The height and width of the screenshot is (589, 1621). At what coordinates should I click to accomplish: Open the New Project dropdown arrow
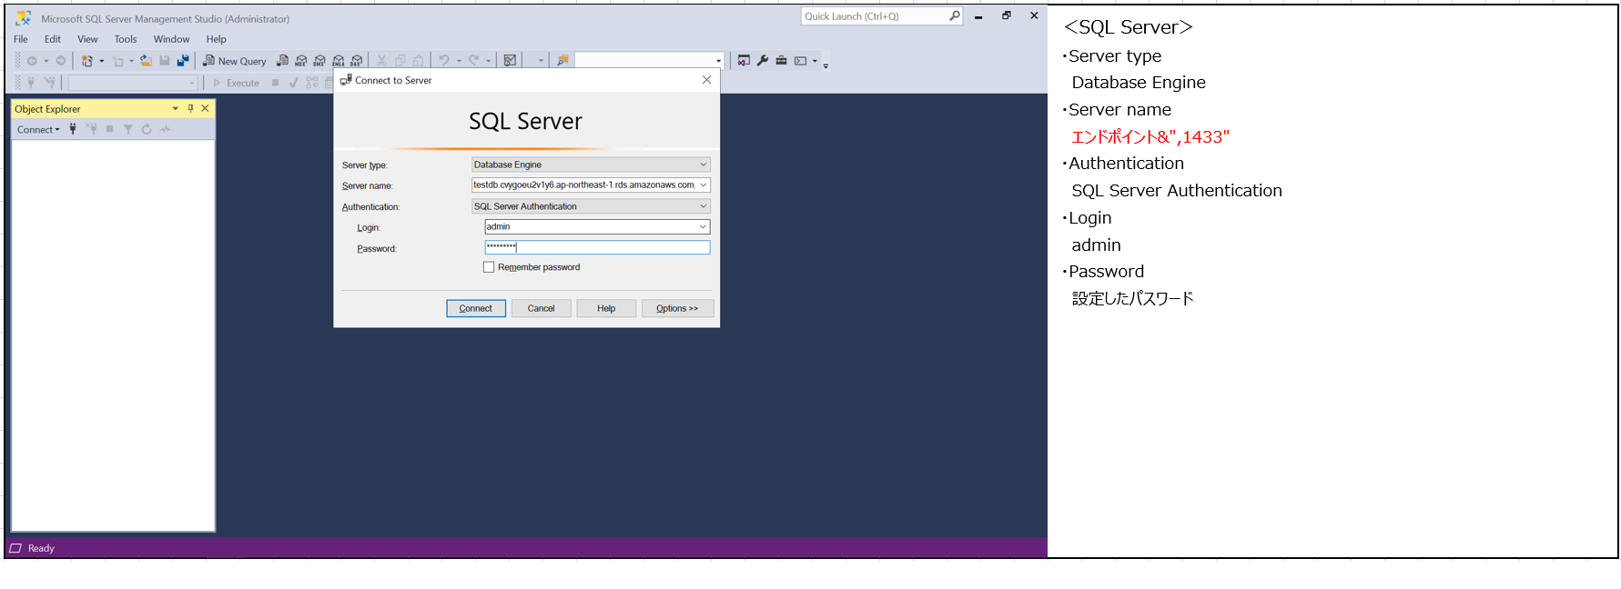(101, 61)
